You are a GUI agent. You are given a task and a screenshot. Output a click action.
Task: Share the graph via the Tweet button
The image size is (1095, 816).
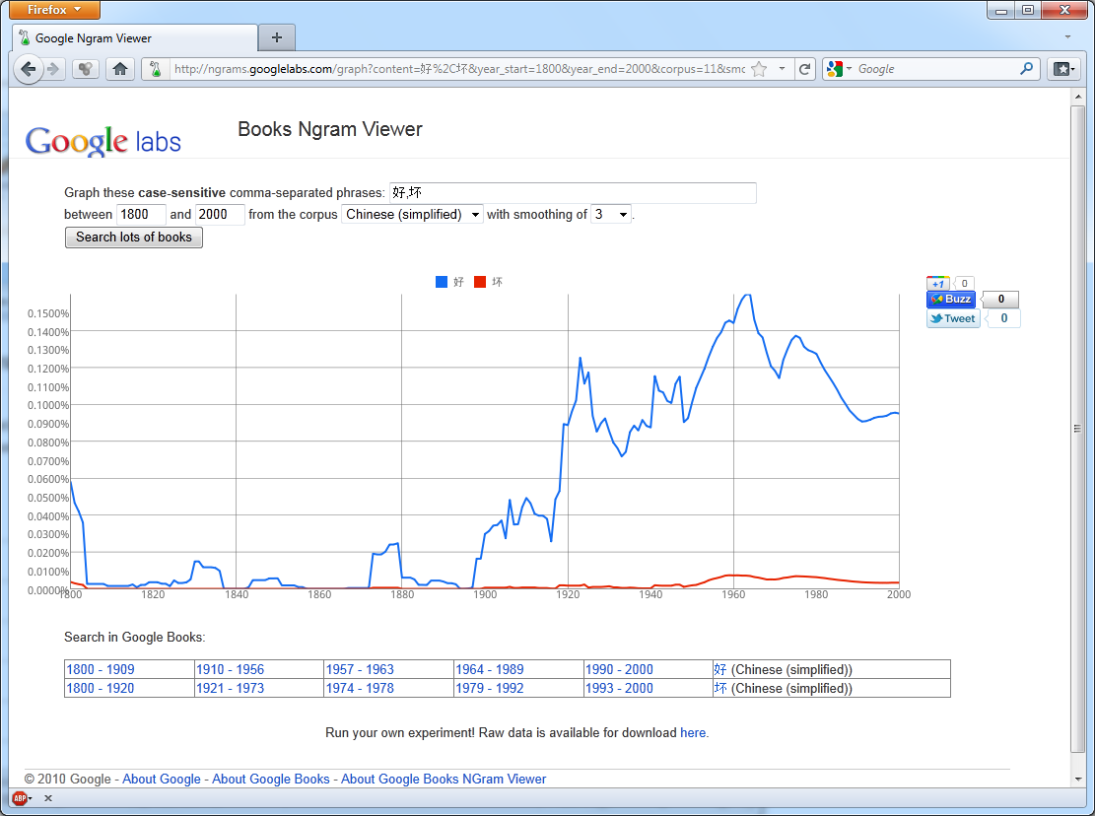(953, 318)
